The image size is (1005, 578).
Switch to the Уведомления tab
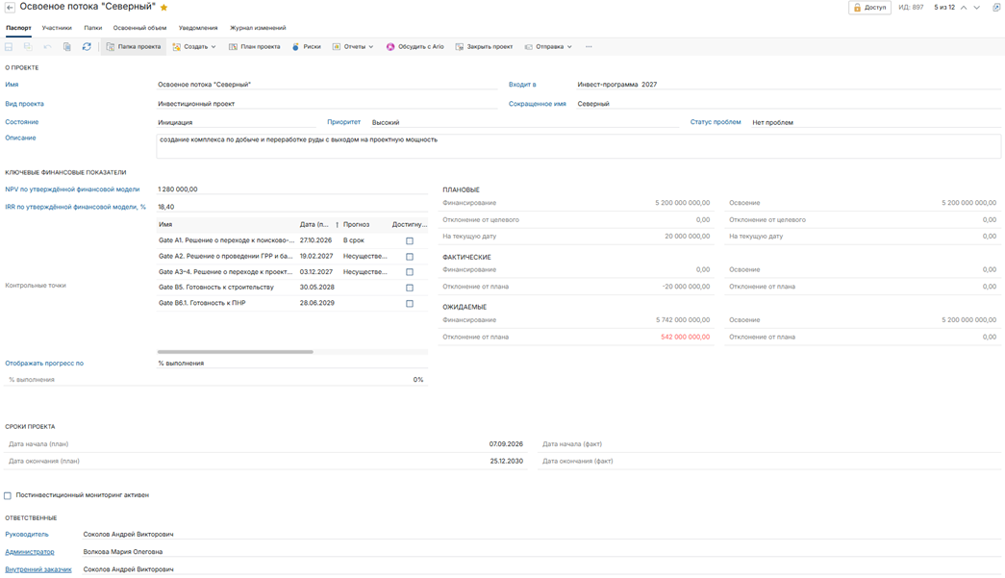(x=198, y=28)
